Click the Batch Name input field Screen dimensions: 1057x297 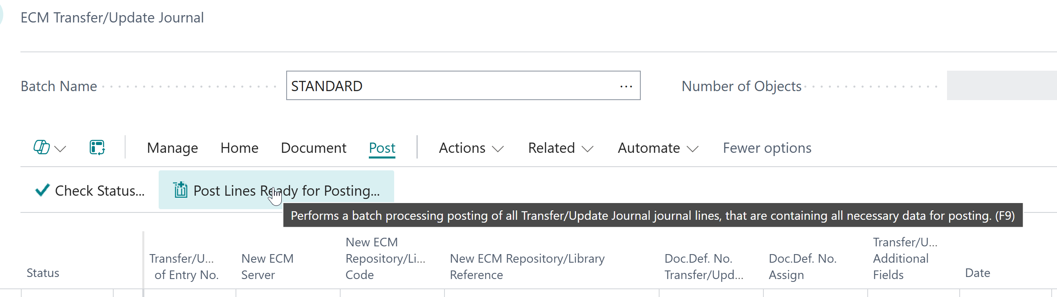click(x=451, y=86)
